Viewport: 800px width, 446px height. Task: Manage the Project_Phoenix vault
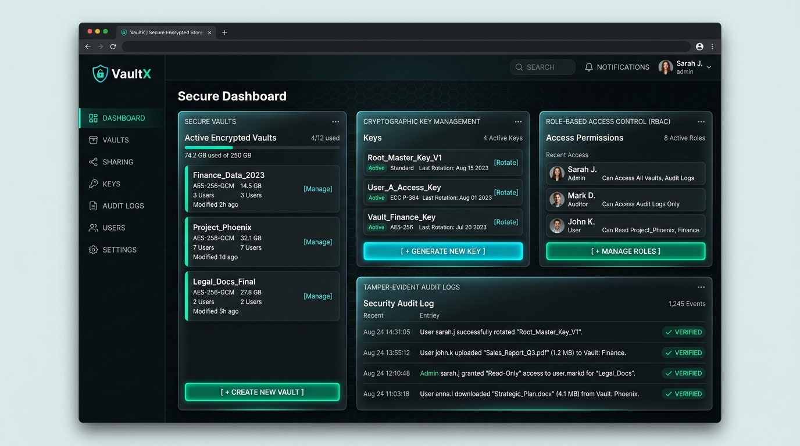318,242
